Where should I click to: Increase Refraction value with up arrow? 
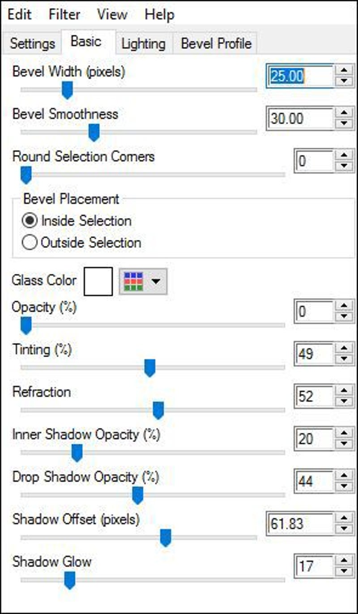(343, 391)
